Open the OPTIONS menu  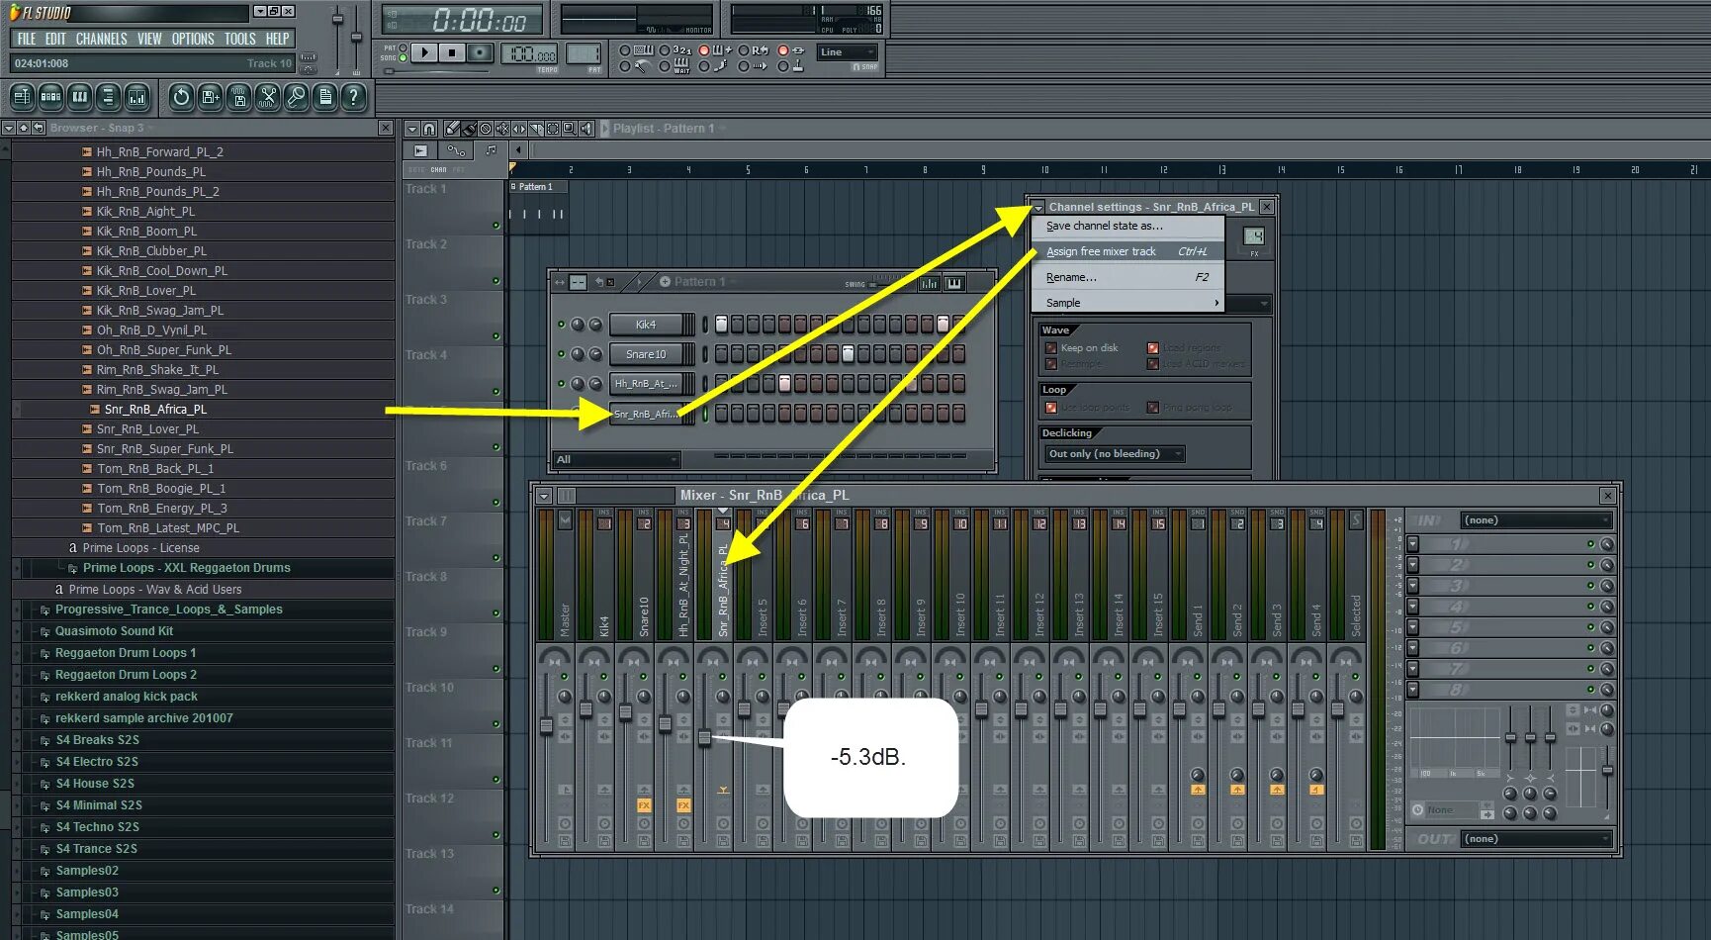[x=193, y=39]
